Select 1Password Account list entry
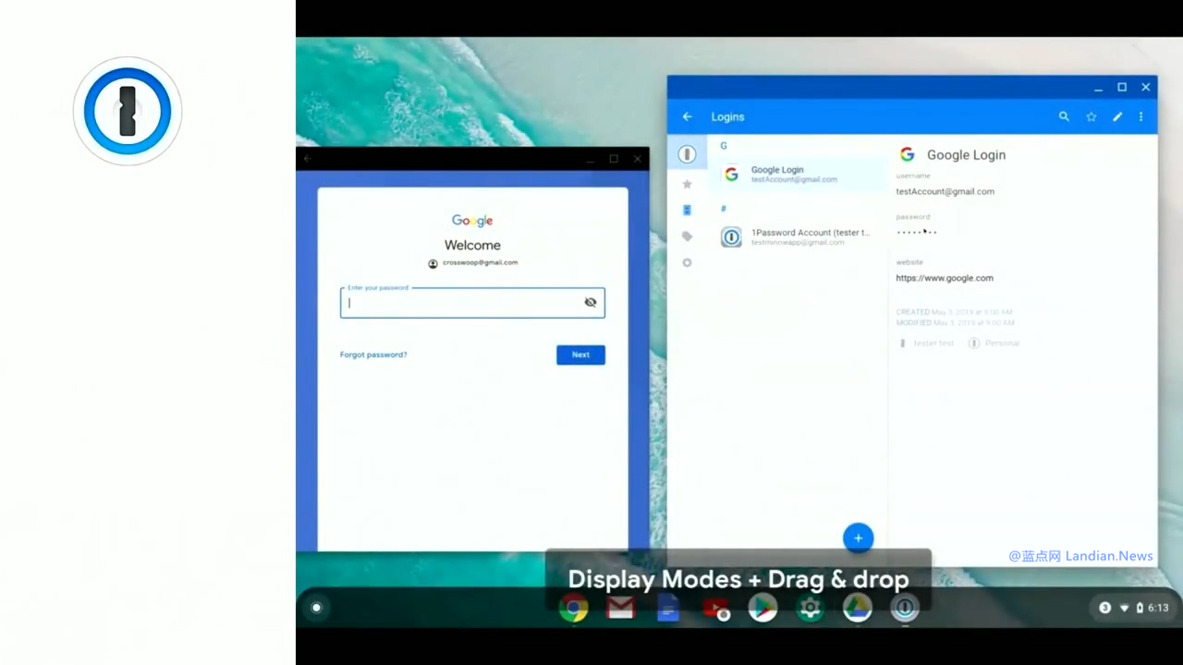The height and width of the screenshot is (665, 1183). point(798,236)
